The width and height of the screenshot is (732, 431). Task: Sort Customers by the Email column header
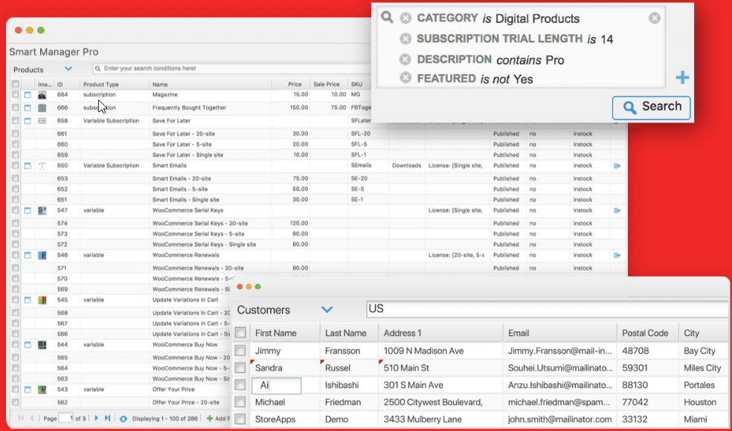click(x=518, y=333)
